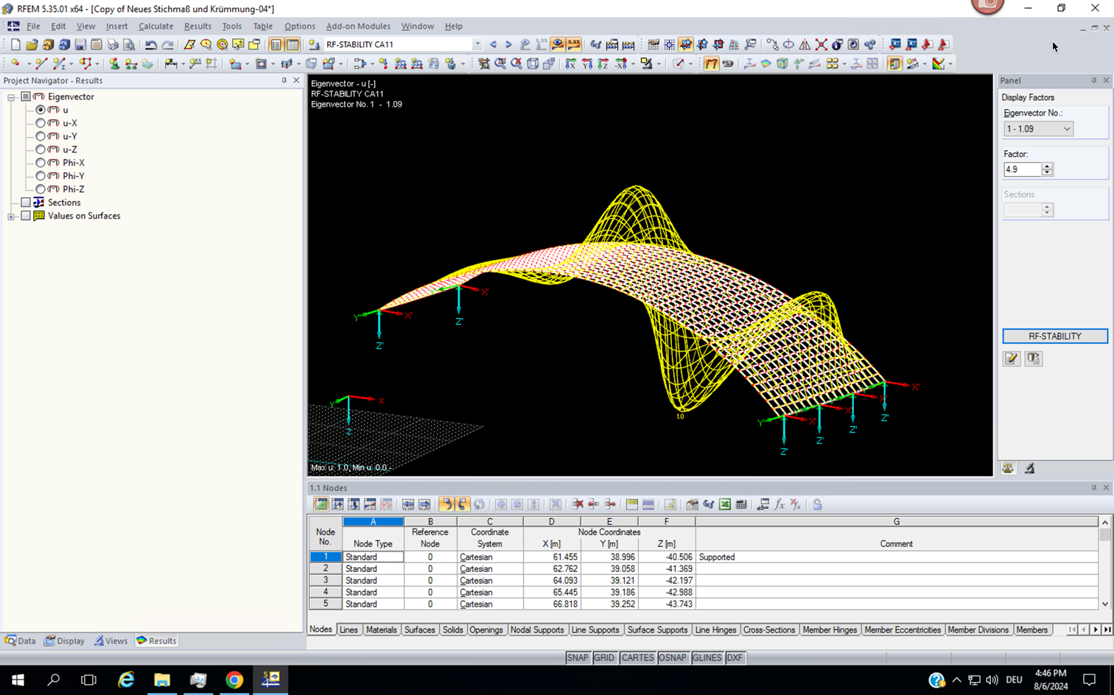Viewport: 1114px width, 695px height.
Task: Click the Undo toolbar icon
Action: coord(150,45)
